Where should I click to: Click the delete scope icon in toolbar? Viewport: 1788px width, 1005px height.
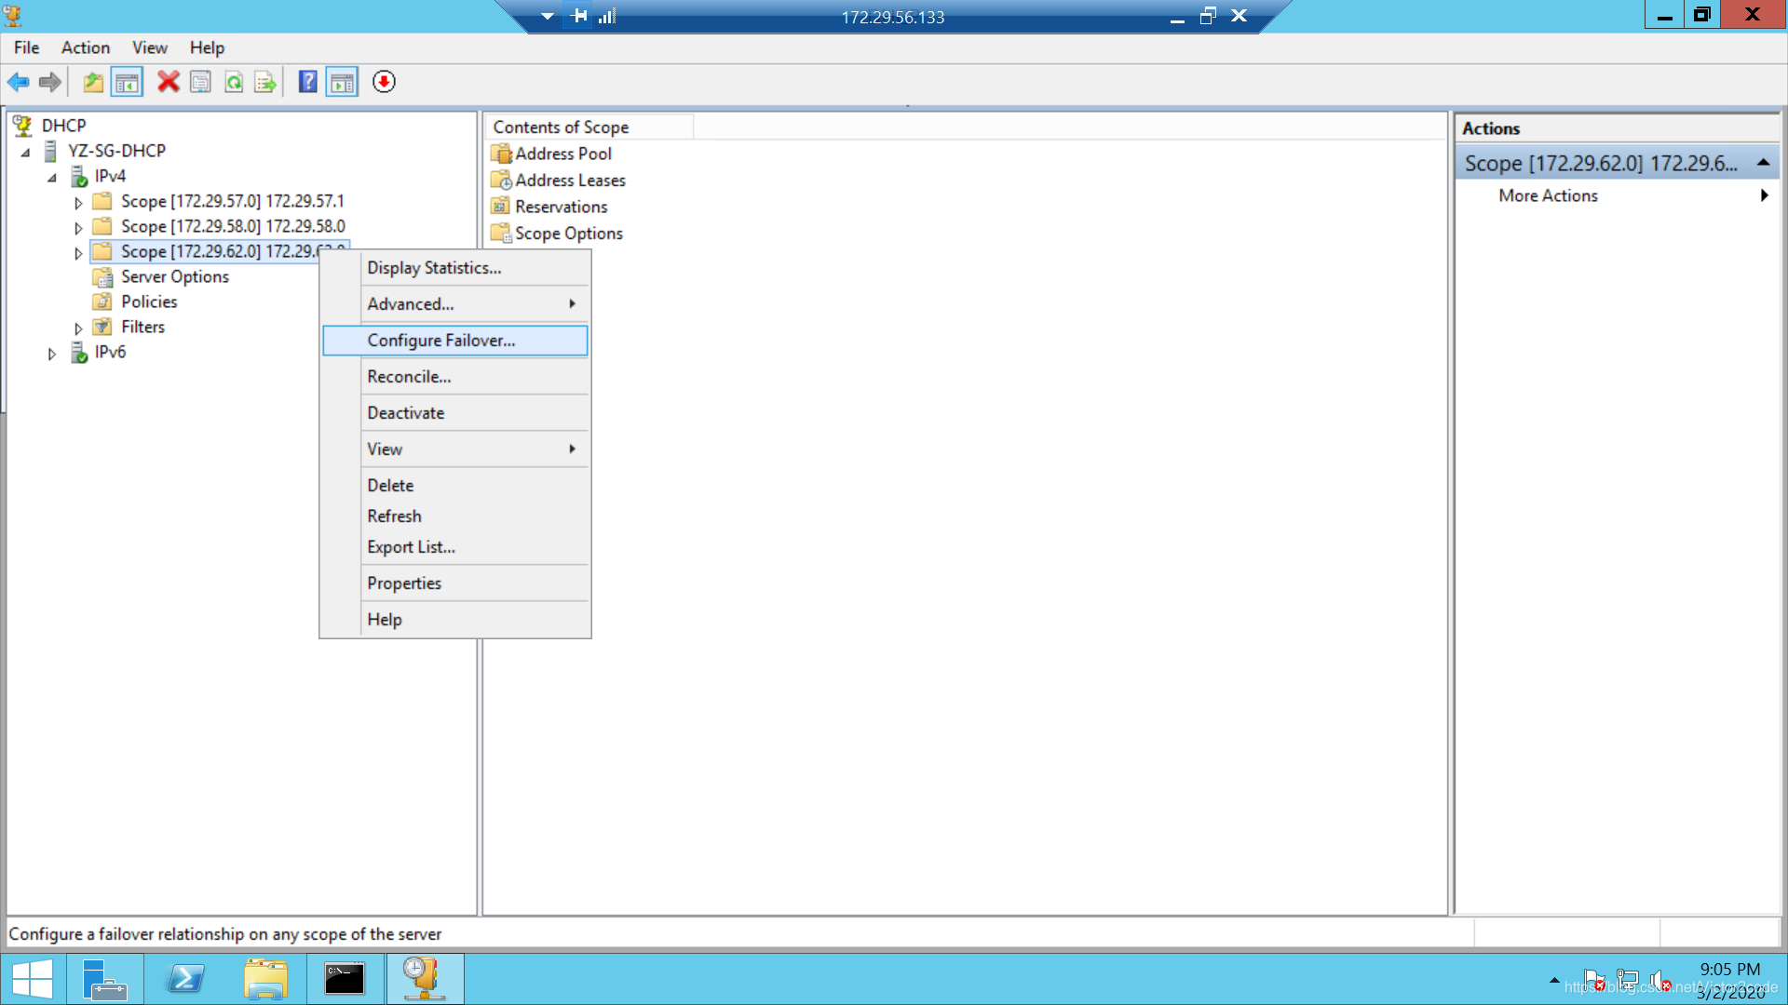169,82
